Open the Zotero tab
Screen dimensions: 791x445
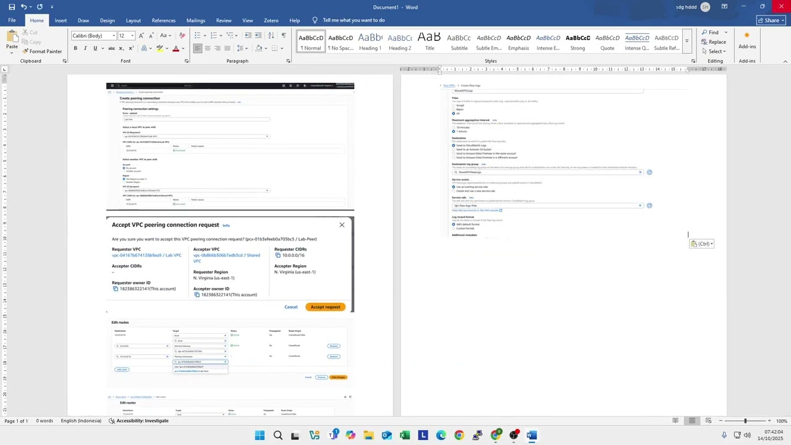click(271, 20)
